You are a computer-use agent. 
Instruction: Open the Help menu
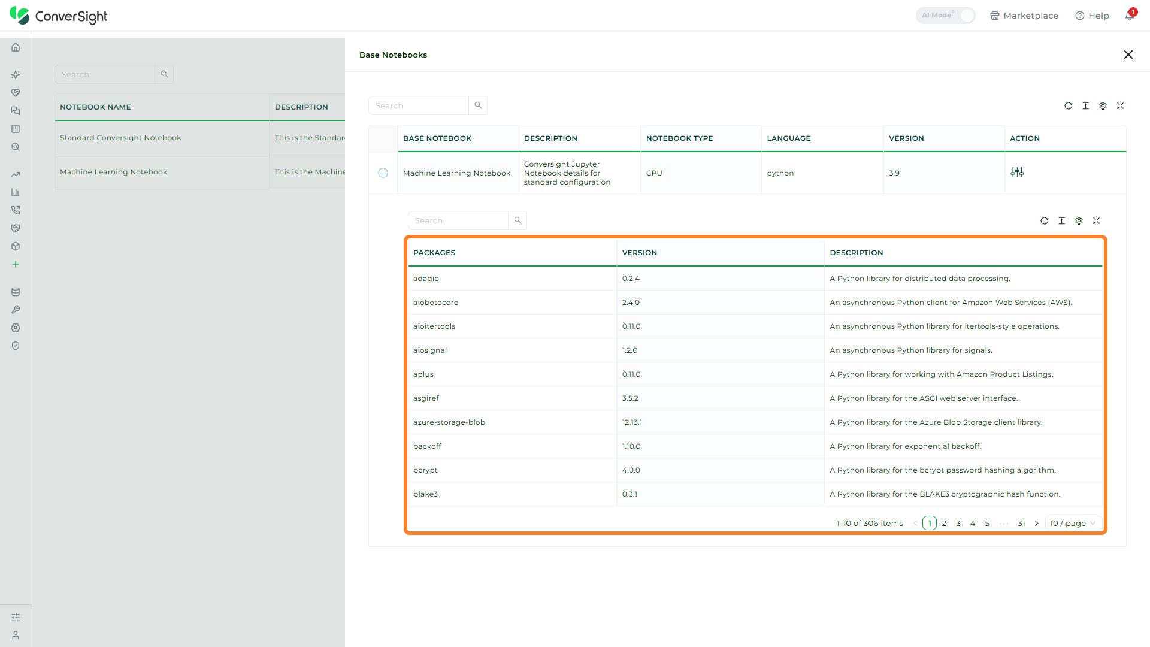point(1092,16)
